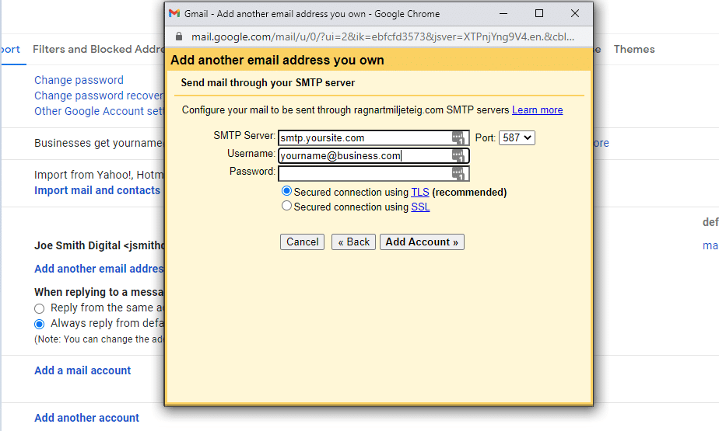Click password manager icon in Username field
The image size is (719, 431).
460,156
